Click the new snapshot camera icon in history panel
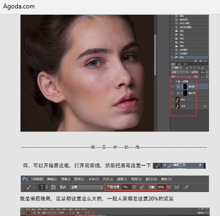Screen dimensions: 220x216 click(201, 61)
